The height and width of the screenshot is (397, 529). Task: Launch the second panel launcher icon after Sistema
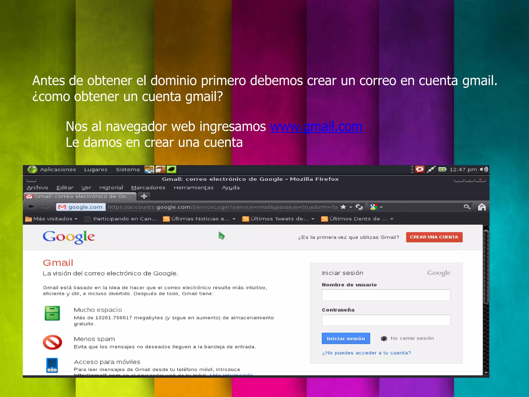tap(160, 170)
